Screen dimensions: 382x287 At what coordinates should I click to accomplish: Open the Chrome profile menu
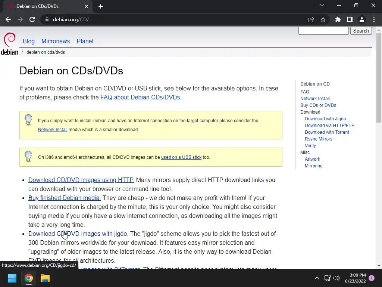click(362, 19)
